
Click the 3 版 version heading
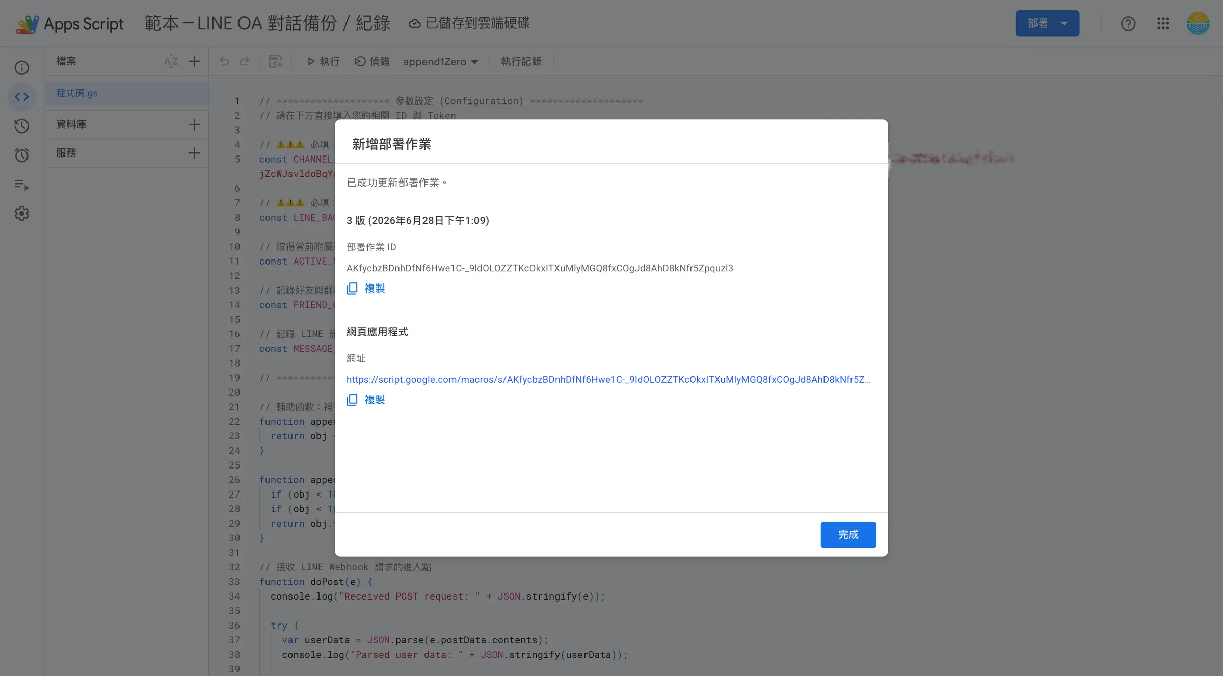coord(418,220)
